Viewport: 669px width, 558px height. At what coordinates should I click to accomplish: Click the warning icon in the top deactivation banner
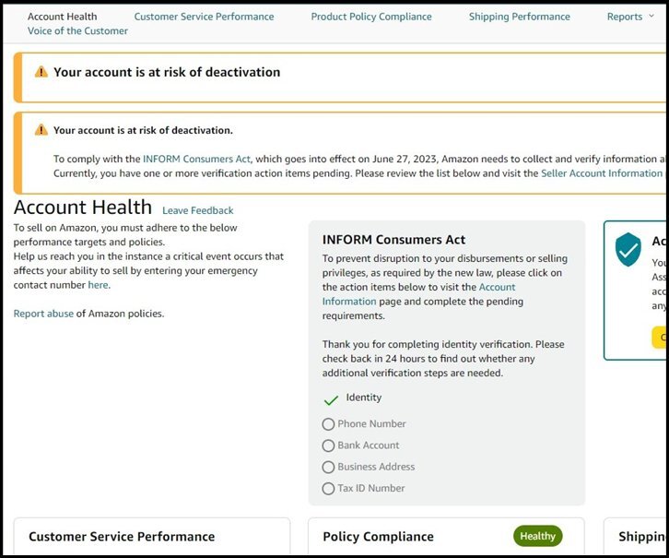[41, 72]
